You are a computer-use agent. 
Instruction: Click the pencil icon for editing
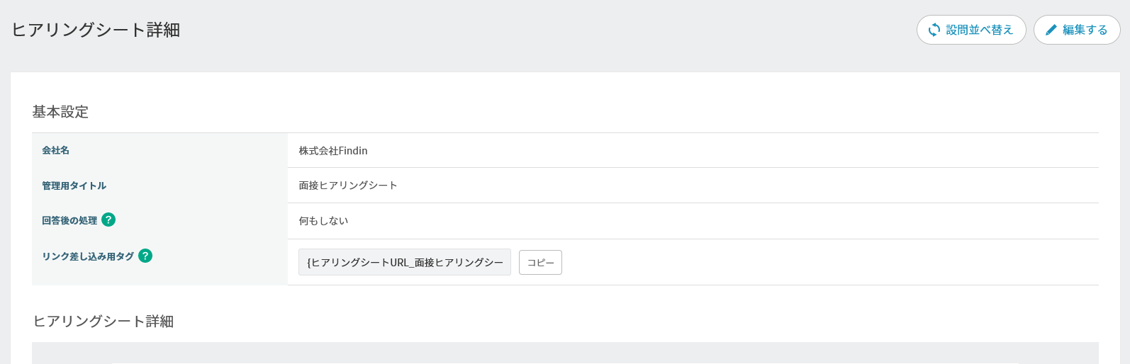tap(1051, 30)
